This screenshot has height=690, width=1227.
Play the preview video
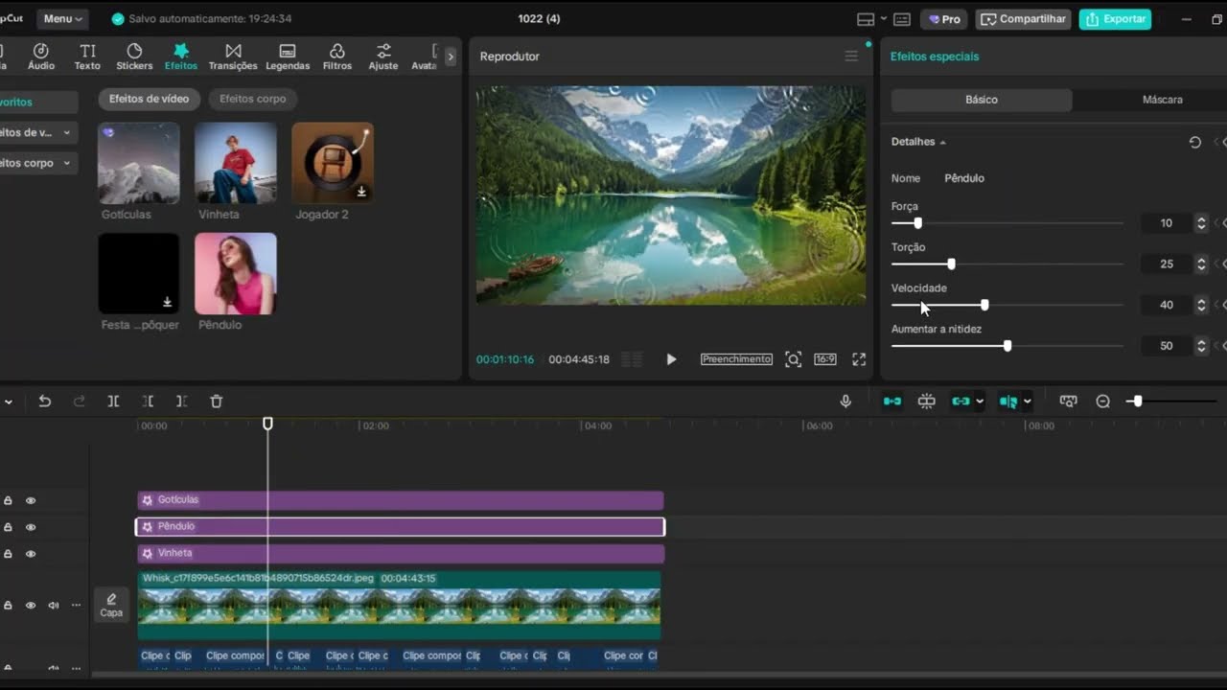tap(671, 359)
